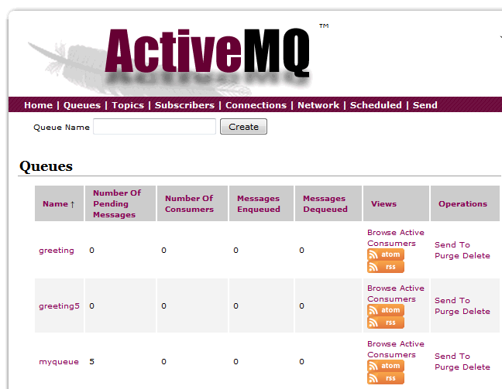Go to Home in navigation bar
502x389 pixels.
[x=38, y=105]
